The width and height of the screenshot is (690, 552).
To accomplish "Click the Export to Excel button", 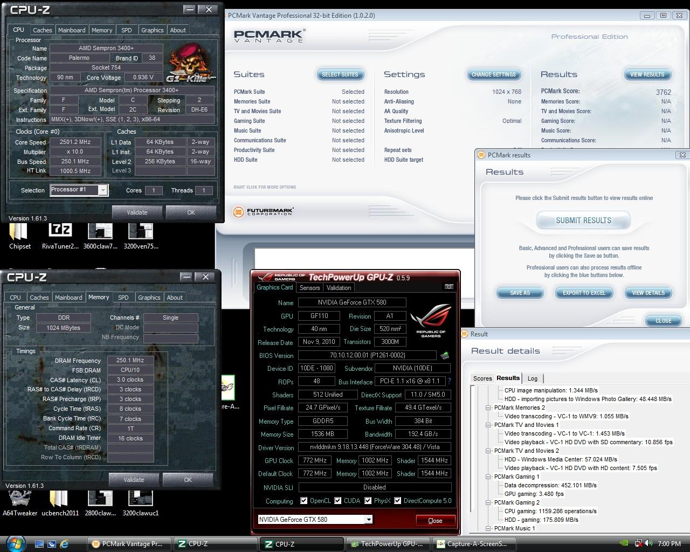I will pyautogui.click(x=584, y=293).
